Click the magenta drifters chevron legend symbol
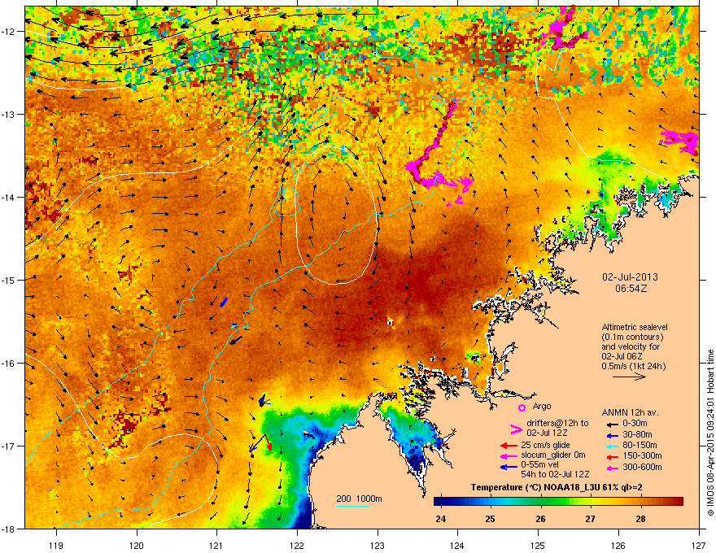 pyautogui.click(x=516, y=429)
